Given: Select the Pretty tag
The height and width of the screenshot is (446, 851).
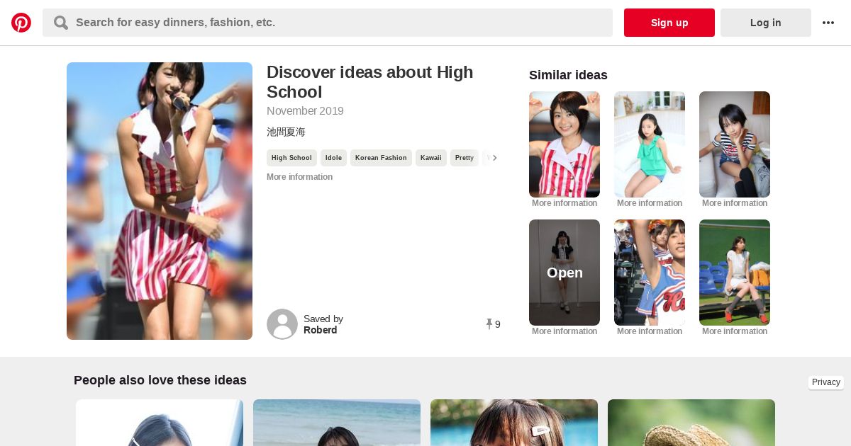Looking at the screenshot, I should [x=465, y=158].
